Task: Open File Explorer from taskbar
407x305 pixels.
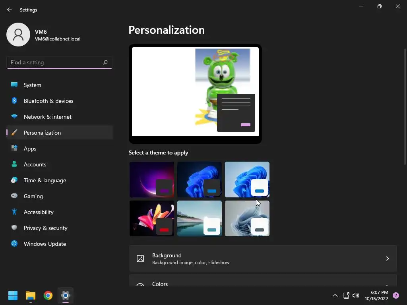Action: (30, 295)
